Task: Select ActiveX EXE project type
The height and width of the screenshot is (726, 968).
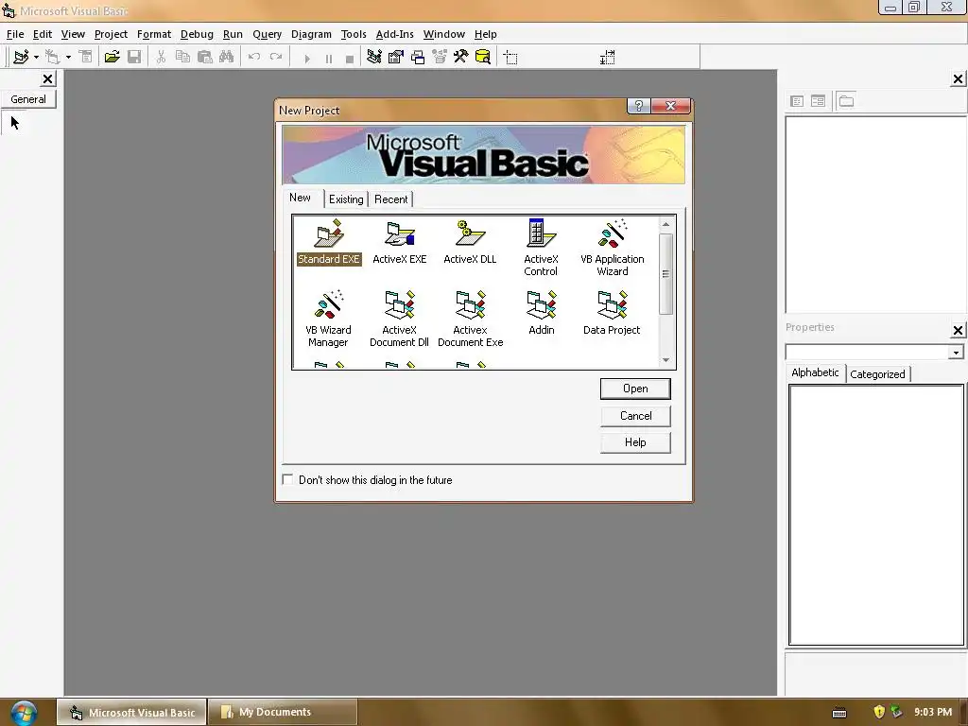Action: [x=400, y=242]
